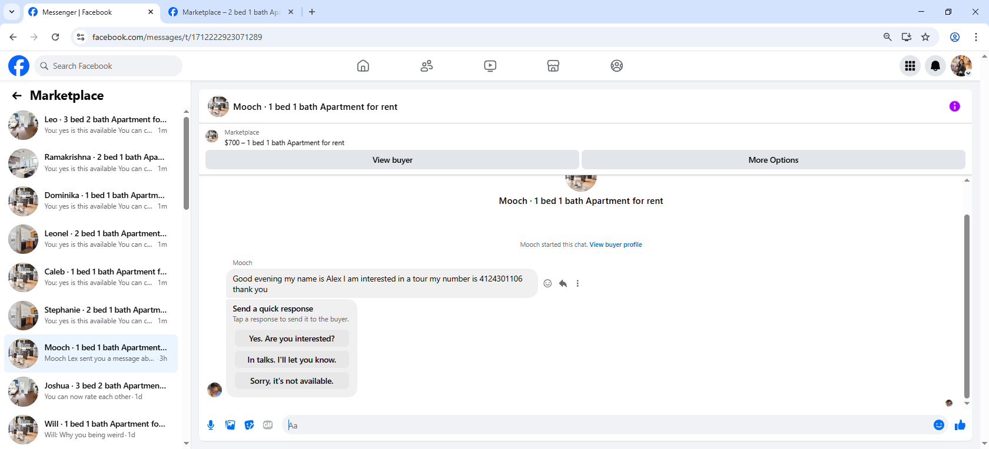Open Joshua 3 bed 2 bath conversation
989x449 pixels.
point(91,391)
